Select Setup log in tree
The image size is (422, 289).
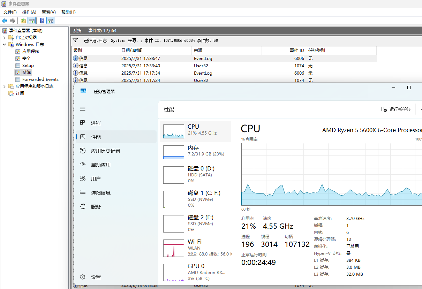(28, 65)
